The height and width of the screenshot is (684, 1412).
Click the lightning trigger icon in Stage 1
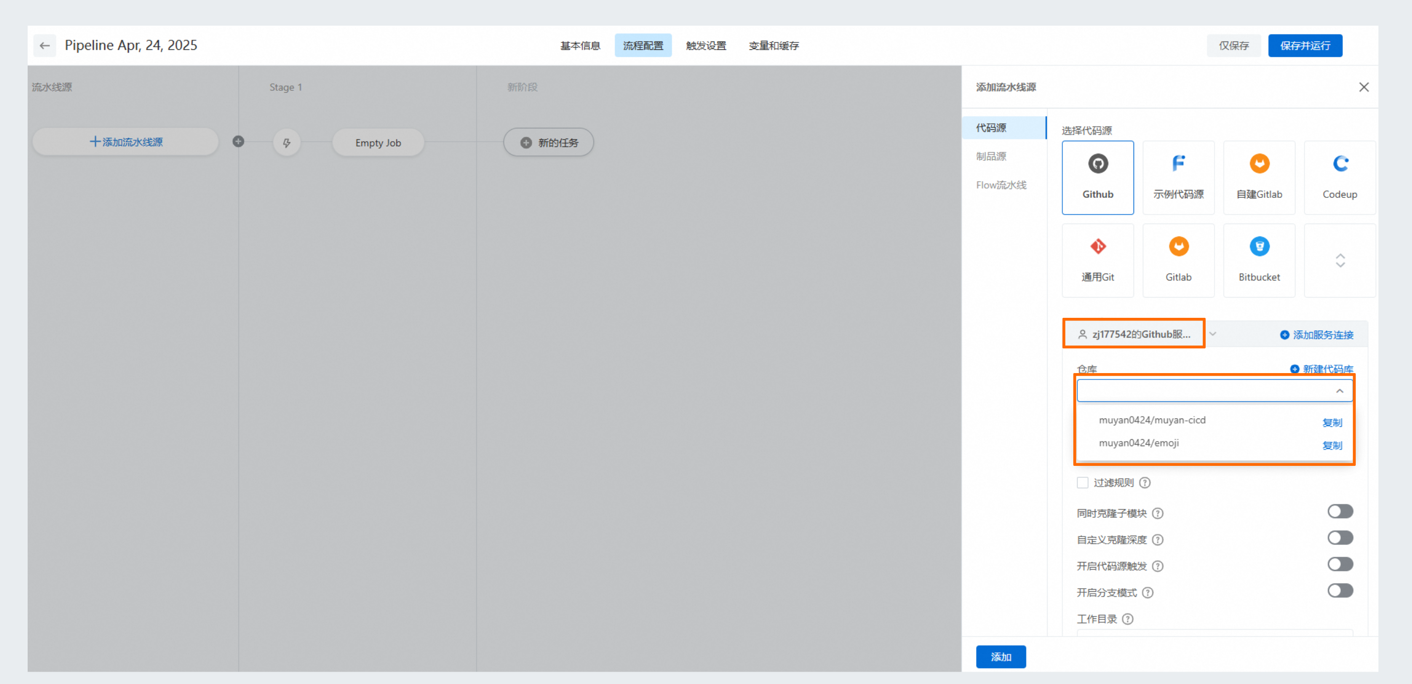point(287,143)
